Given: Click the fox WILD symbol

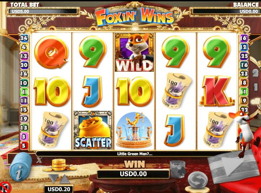Looking at the screenshot, I should point(134,52).
